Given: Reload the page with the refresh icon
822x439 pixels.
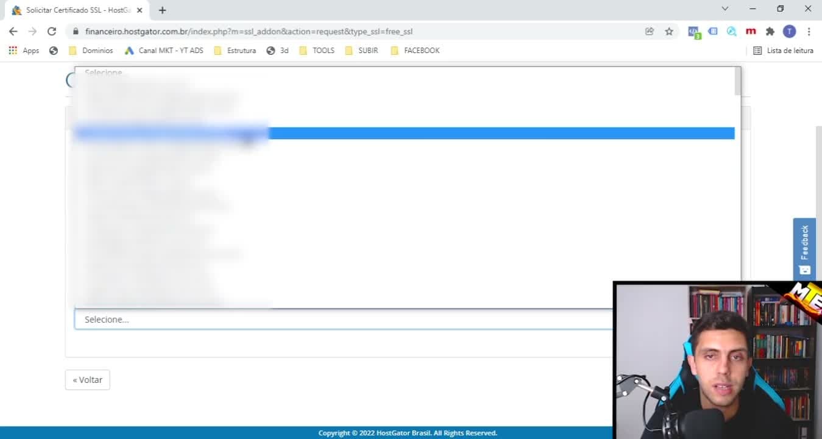Looking at the screenshot, I should (x=52, y=31).
